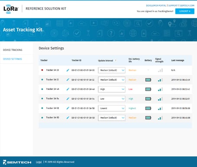Click the edit pencil beside Tracker 3A-54
The image size is (197, 167).
point(68,99)
